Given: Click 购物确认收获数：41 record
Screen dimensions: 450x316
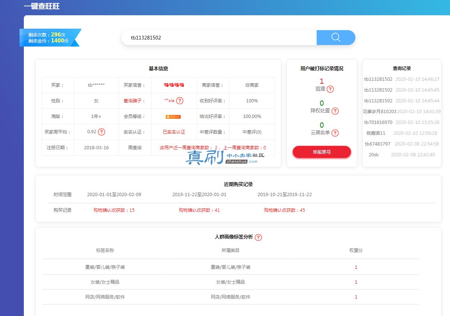Looking at the screenshot, I should pyautogui.click(x=199, y=210).
